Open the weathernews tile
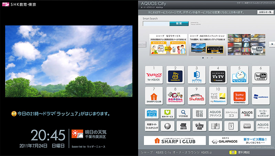The image size is (275, 156). [261, 96]
